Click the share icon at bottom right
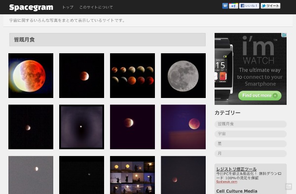This screenshot has width=296, height=194. tap(289, 186)
